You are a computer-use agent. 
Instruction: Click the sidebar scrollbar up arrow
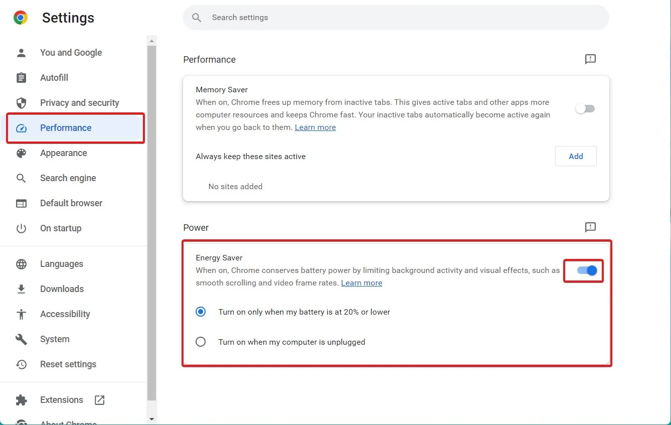click(152, 40)
